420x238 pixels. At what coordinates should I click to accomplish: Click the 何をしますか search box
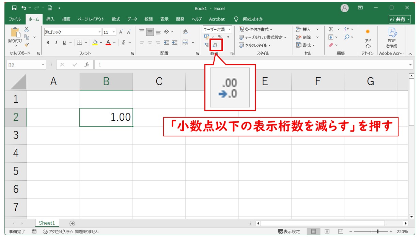point(248,19)
